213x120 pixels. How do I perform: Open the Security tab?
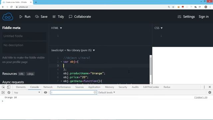point(123,87)
